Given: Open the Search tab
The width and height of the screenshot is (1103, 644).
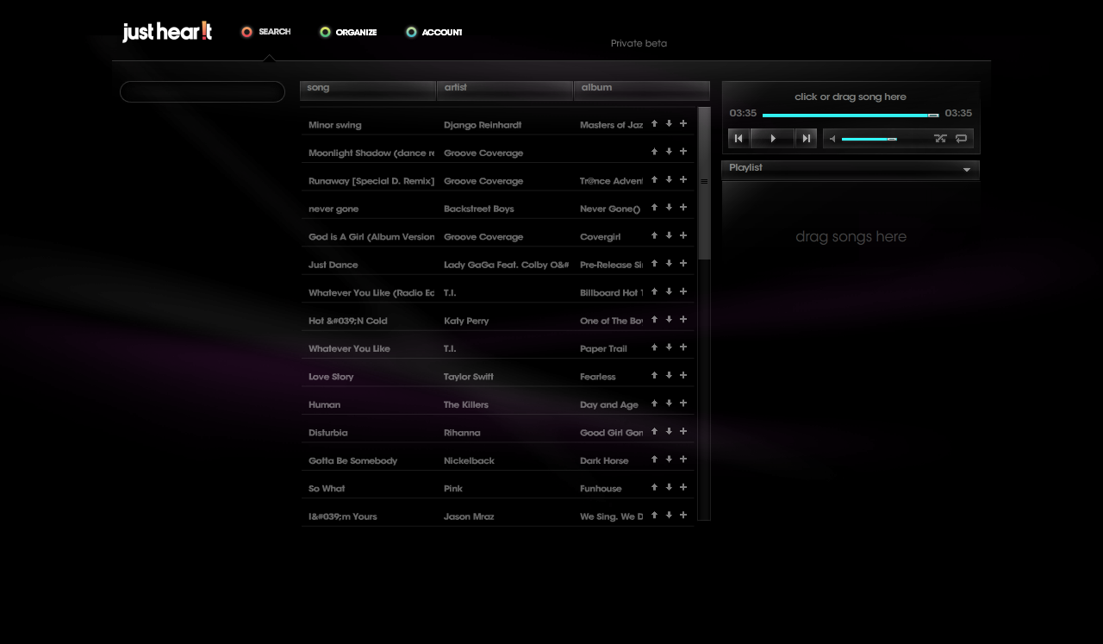Looking at the screenshot, I should click(x=266, y=32).
